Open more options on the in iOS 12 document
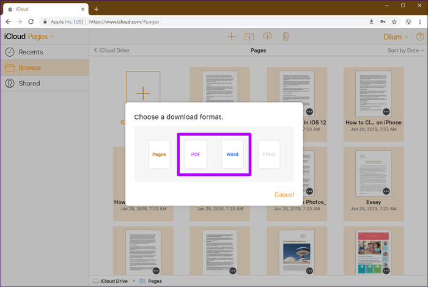The height and width of the screenshot is (287, 428). (309, 112)
